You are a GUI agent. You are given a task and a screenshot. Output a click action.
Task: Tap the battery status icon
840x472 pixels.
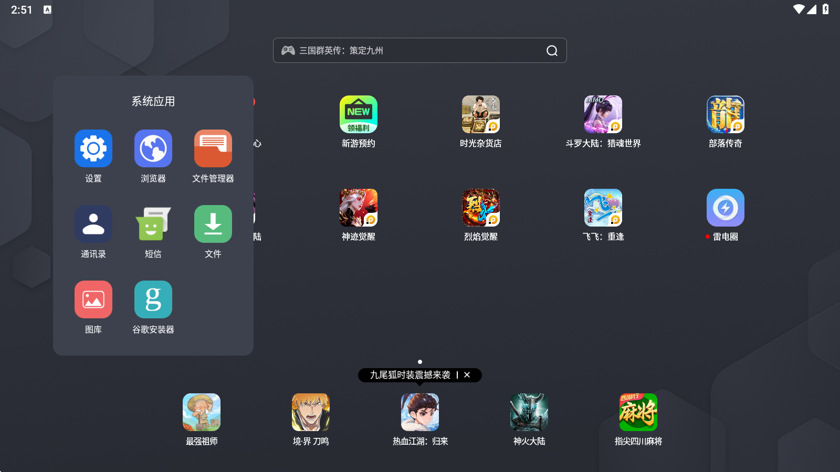pyautogui.click(x=826, y=9)
